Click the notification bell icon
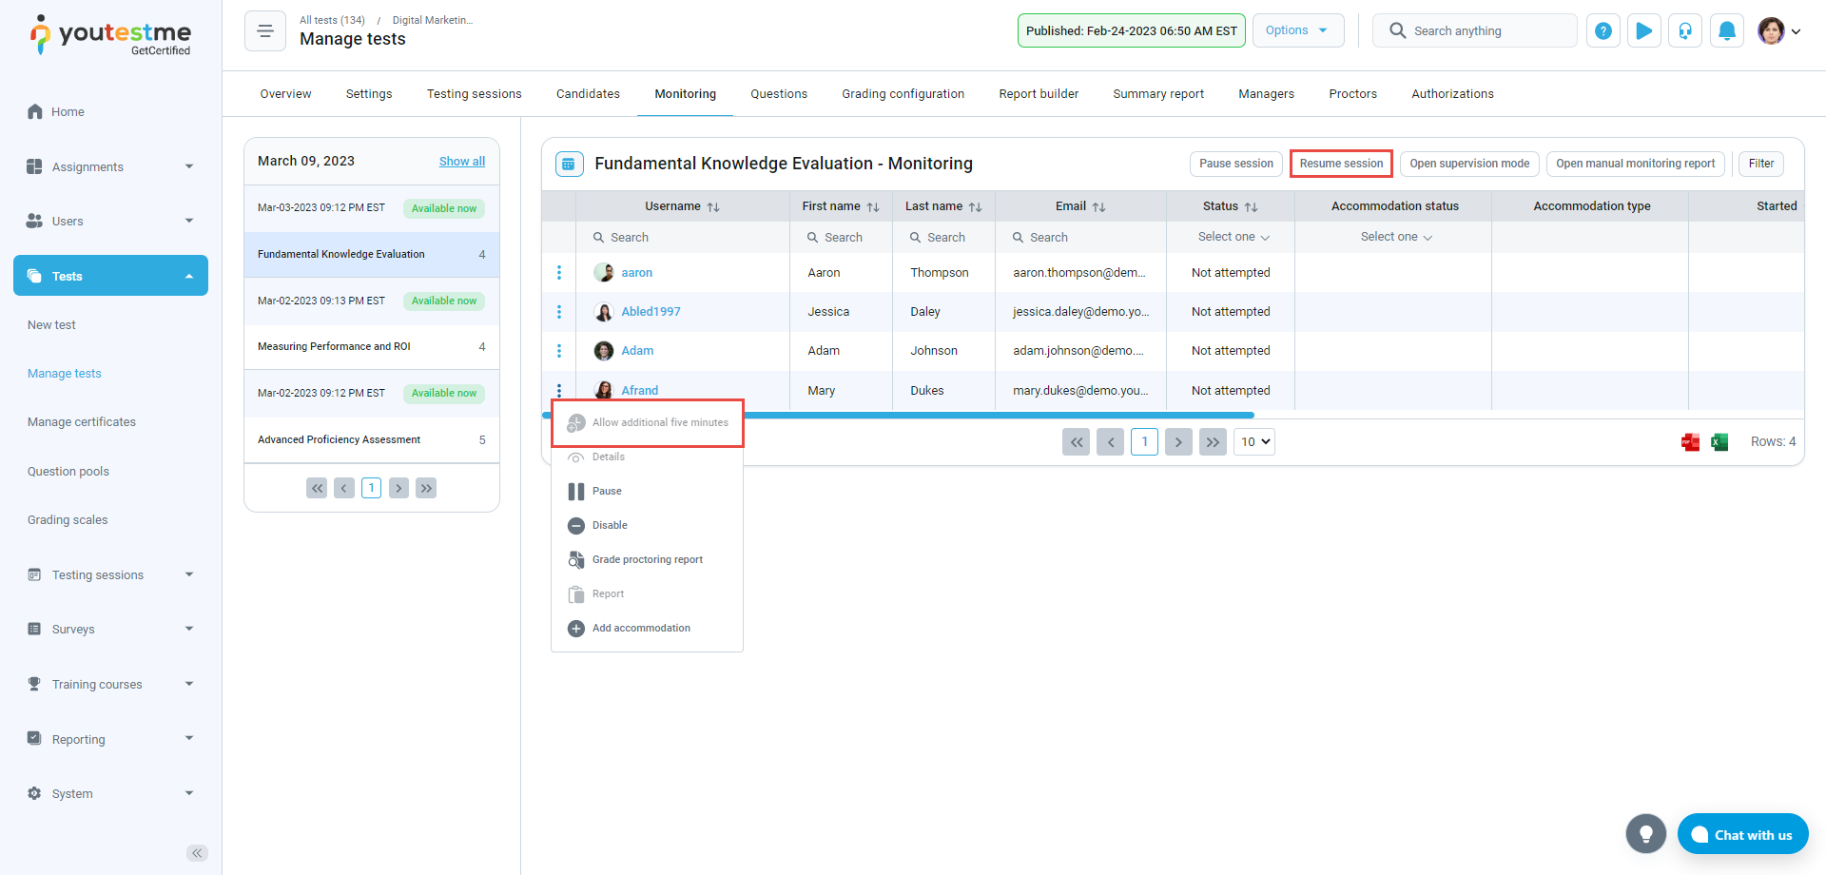The width and height of the screenshot is (1826, 875). pyautogui.click(x=1726, y=31)
